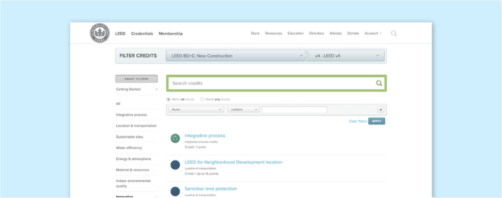Go to Donate page
This screenshot has height=198, width=502.
353,33
